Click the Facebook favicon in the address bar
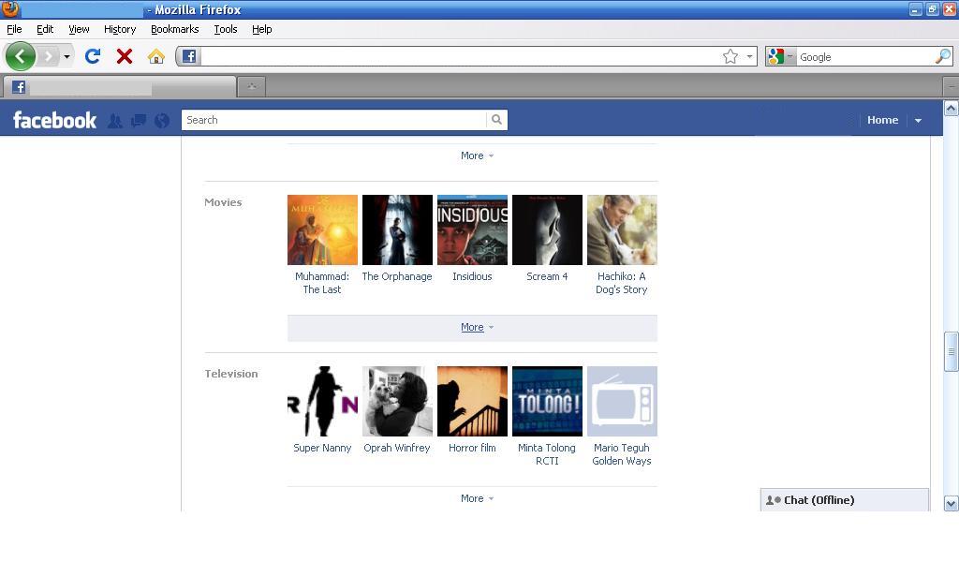Viewport: 959px width, 562px height. click(x=189, y=56)
